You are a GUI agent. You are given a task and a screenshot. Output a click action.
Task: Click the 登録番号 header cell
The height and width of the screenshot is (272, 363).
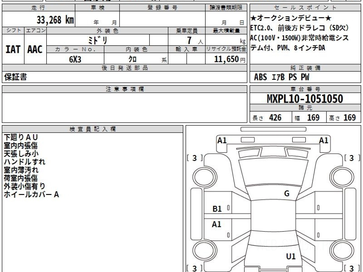pyautogui.click(x=162, y=8)
